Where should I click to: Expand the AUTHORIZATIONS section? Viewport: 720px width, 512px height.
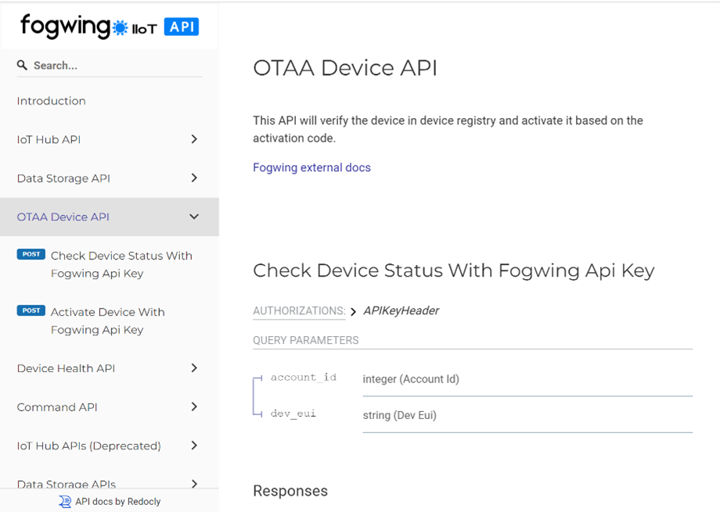299,310
